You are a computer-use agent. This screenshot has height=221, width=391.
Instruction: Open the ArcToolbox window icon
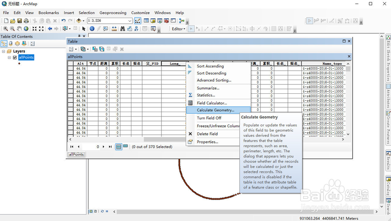[166, 21]
